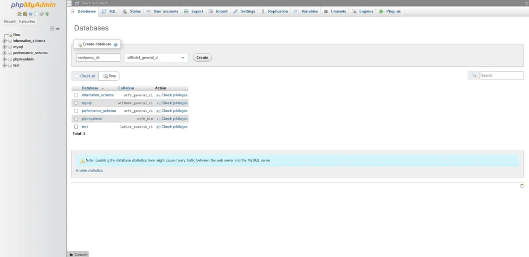Screen dimensions: 529x257
Task: Click the Search databases input field
Action: [x=502, y=76]
